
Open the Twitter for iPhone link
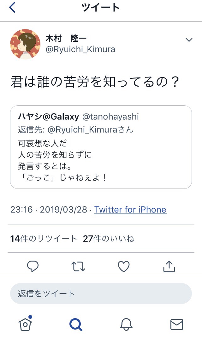[130, 209]
